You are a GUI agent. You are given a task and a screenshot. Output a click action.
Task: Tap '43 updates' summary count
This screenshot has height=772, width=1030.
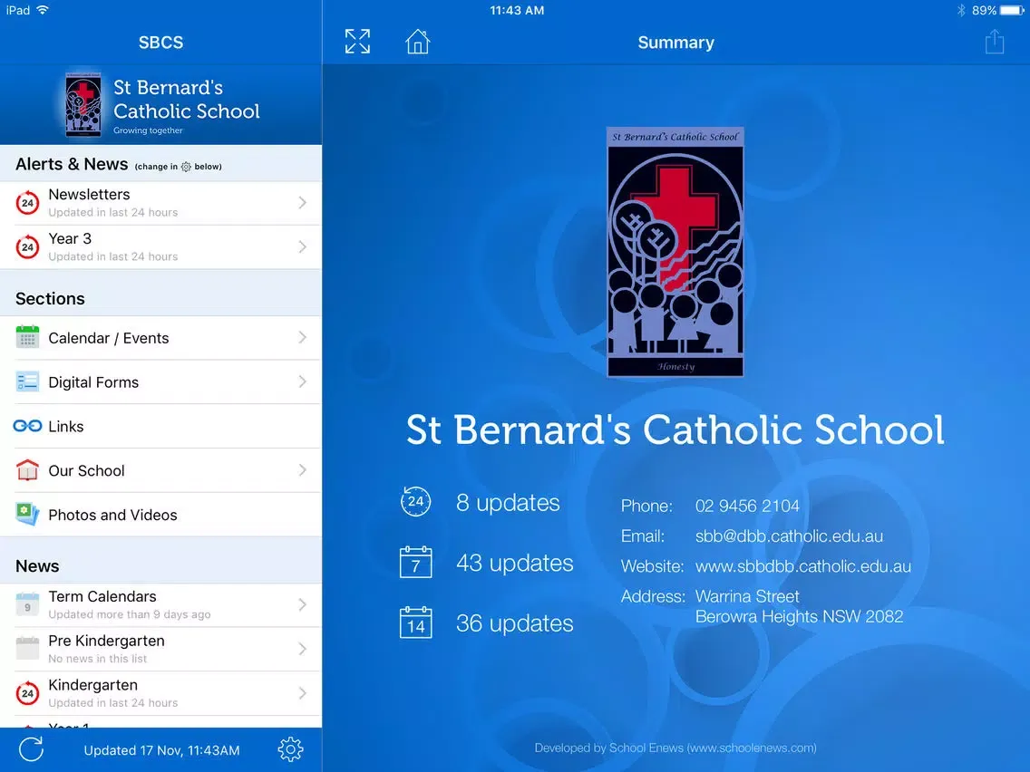coord(514,563)
